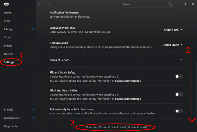Maximize the Oculus app window
This screenshot has height=132, width=197.
click(185, 4)
